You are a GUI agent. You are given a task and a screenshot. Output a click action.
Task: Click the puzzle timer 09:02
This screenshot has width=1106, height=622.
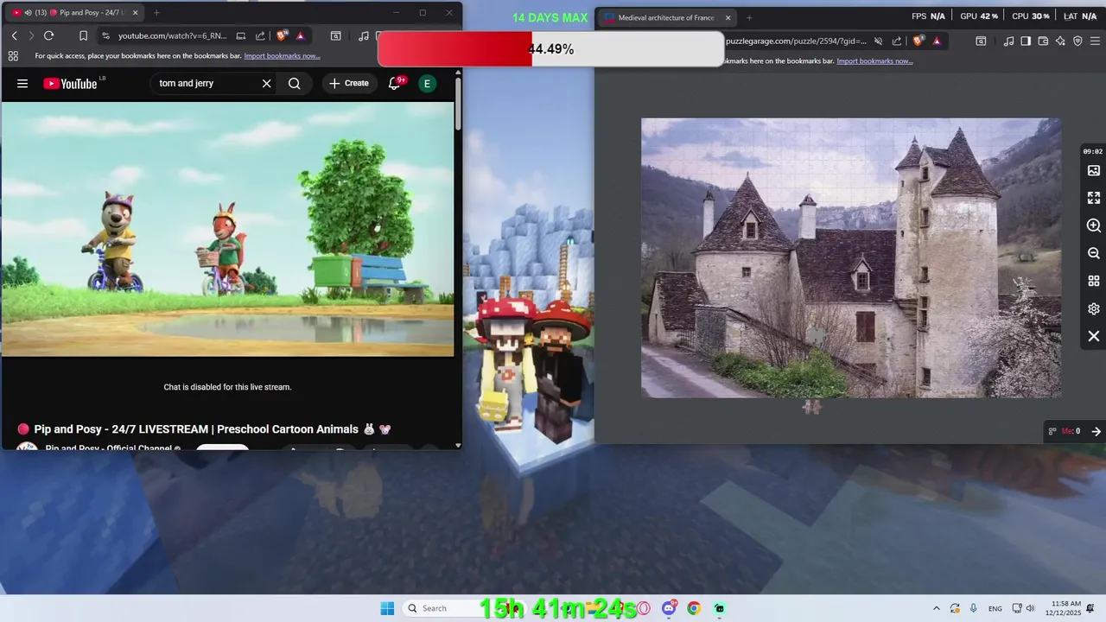click(1093, 151)
